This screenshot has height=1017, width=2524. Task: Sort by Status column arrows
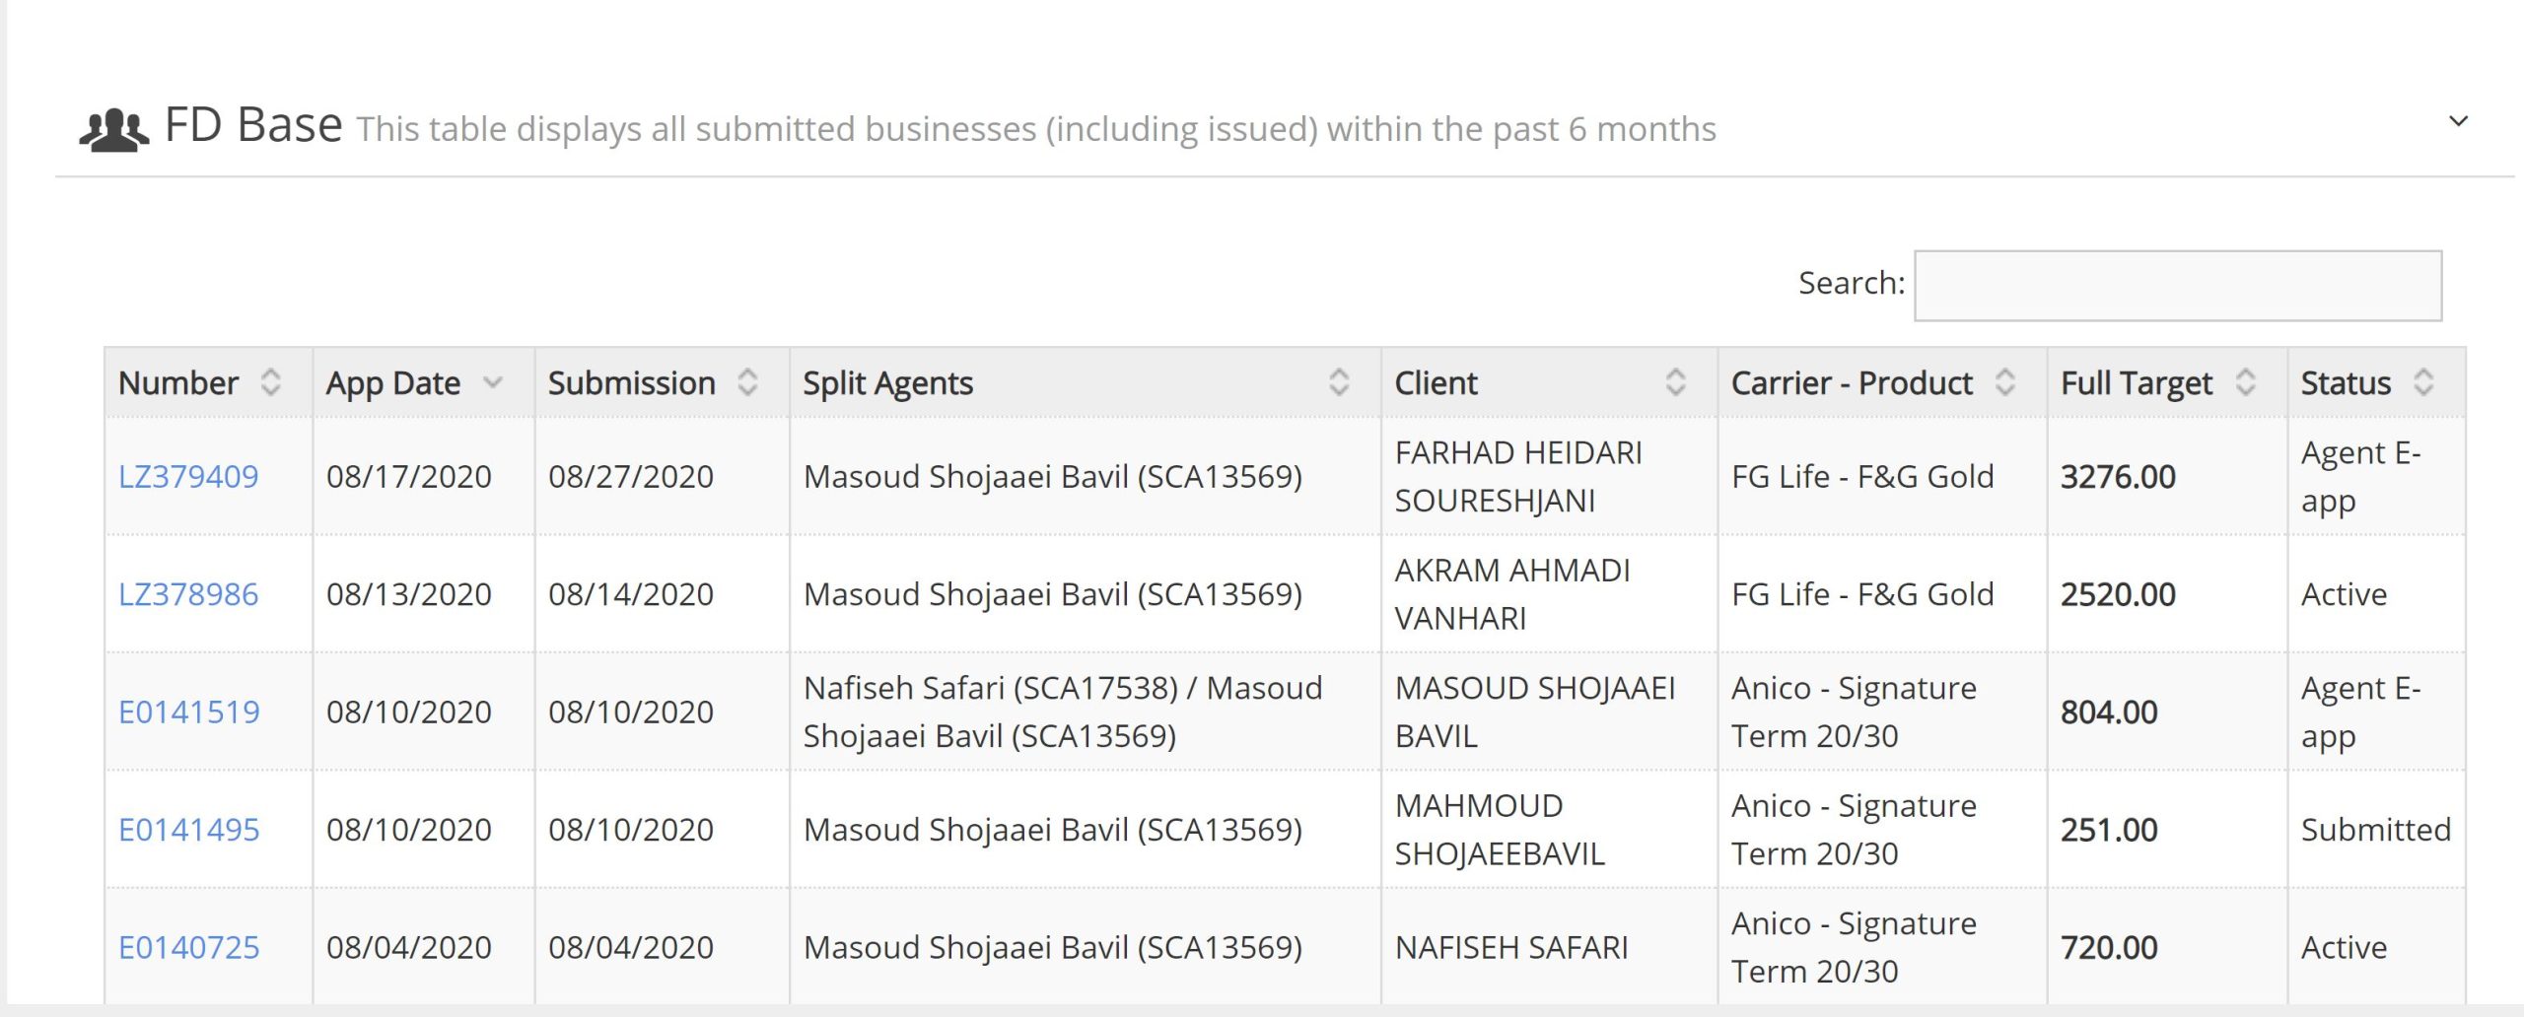coord(2424,382)
